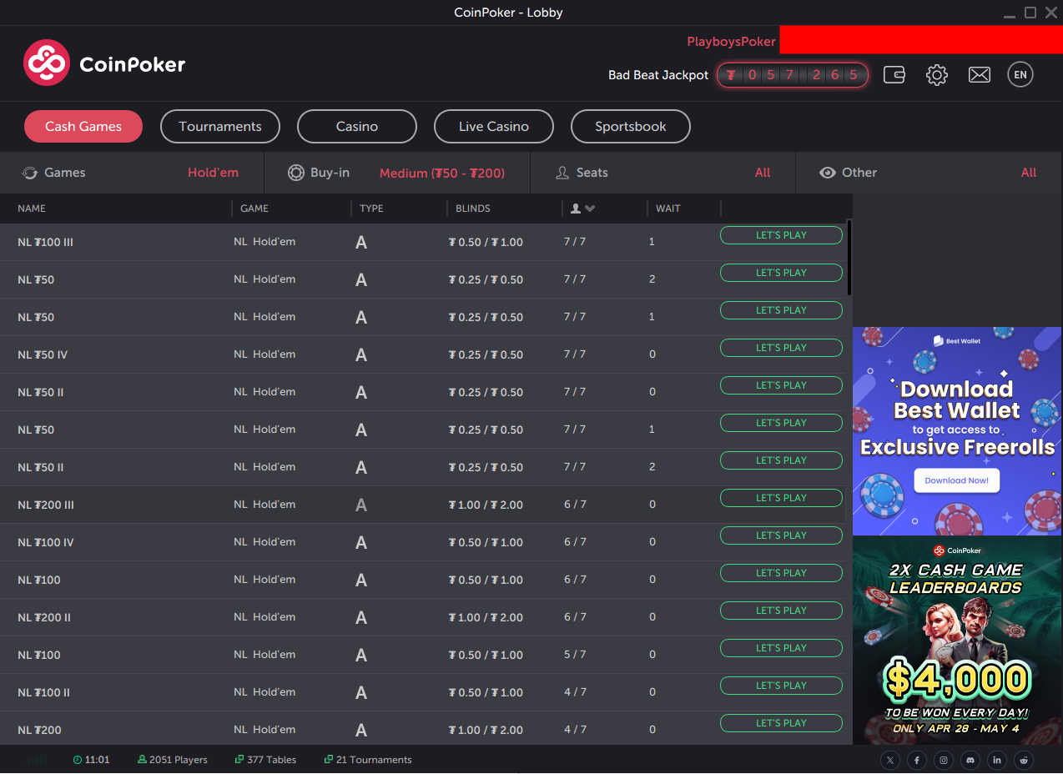
Task: Sort tables by the TYPE column
Action: pos(371,209)
